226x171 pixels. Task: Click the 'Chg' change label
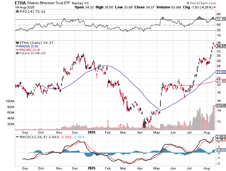click(186, 7)
